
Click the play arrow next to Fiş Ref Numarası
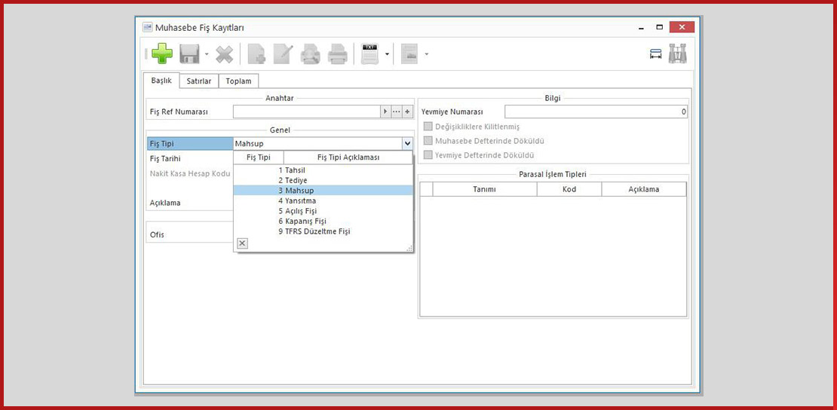(385, 112)
